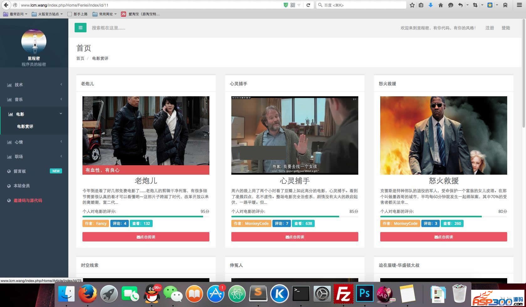Open the App Store from the dock

216,294
